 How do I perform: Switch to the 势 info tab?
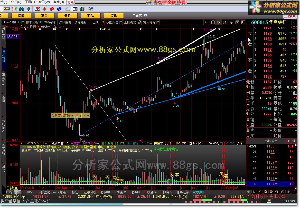pos(271,192)
